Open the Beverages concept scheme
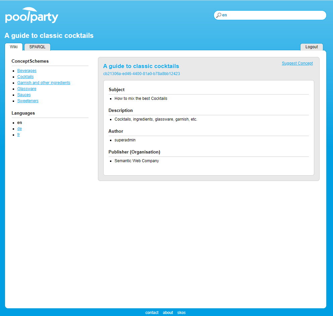The width and height of the screenshot is (333, 316). [27, 71]
